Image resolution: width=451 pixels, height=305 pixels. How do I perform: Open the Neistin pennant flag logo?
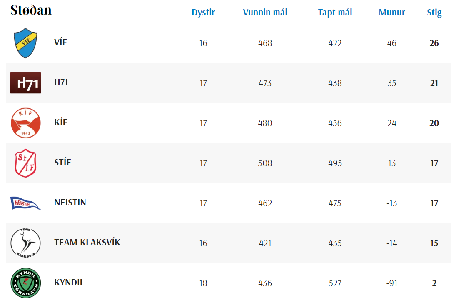pyautogui.click(x=25, y=203)
